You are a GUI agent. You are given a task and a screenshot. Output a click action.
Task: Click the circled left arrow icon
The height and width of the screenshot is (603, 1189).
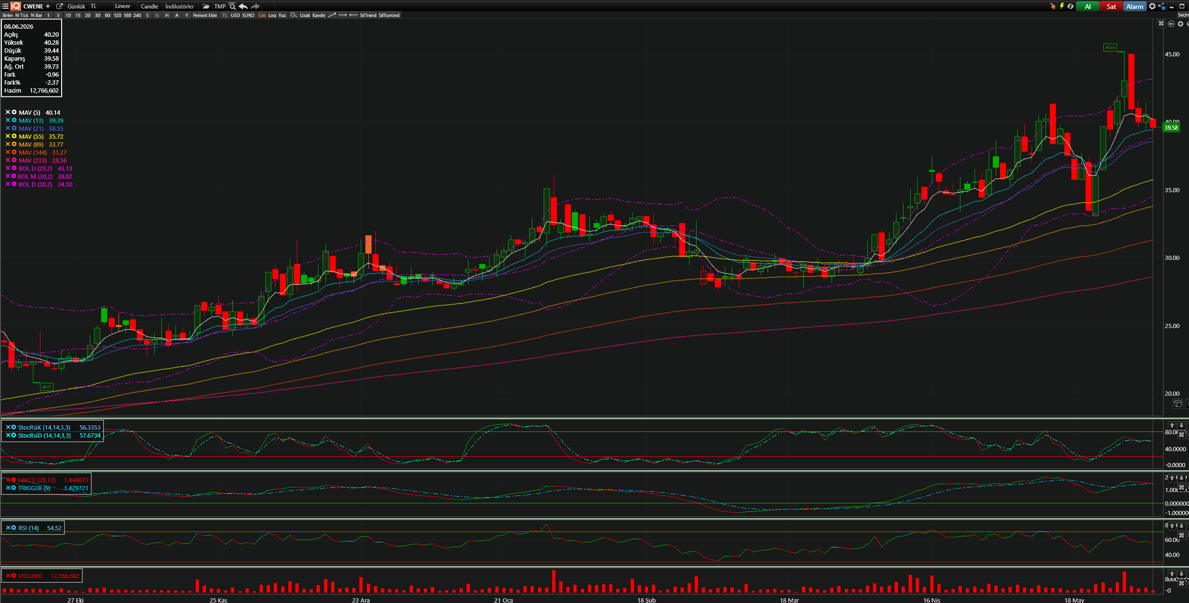pyautogui.click(x=1171, y=23)
